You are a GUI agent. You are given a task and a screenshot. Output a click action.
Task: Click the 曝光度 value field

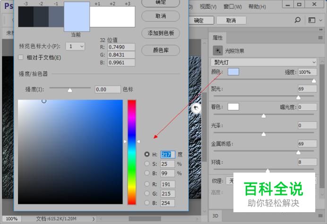tap(308, 107)
